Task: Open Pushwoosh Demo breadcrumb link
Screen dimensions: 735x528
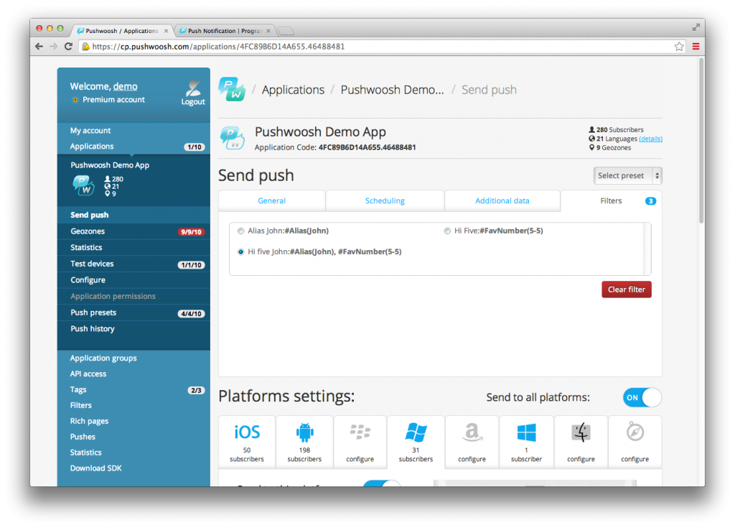Action: (x=392, y=90)
